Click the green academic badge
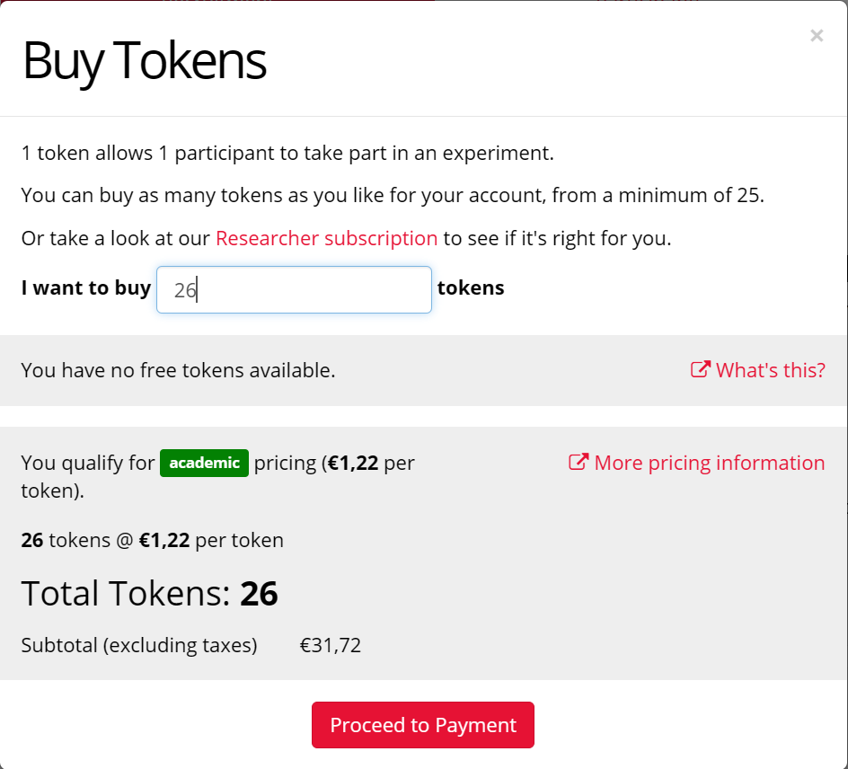Screen dimensions: 848x769 pos(204,463)
